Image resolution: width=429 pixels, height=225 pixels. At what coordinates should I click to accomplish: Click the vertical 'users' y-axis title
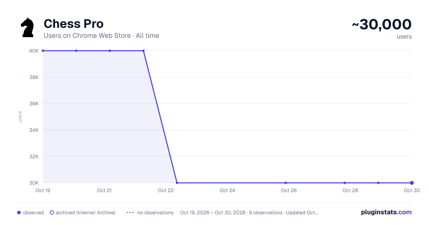20,117
